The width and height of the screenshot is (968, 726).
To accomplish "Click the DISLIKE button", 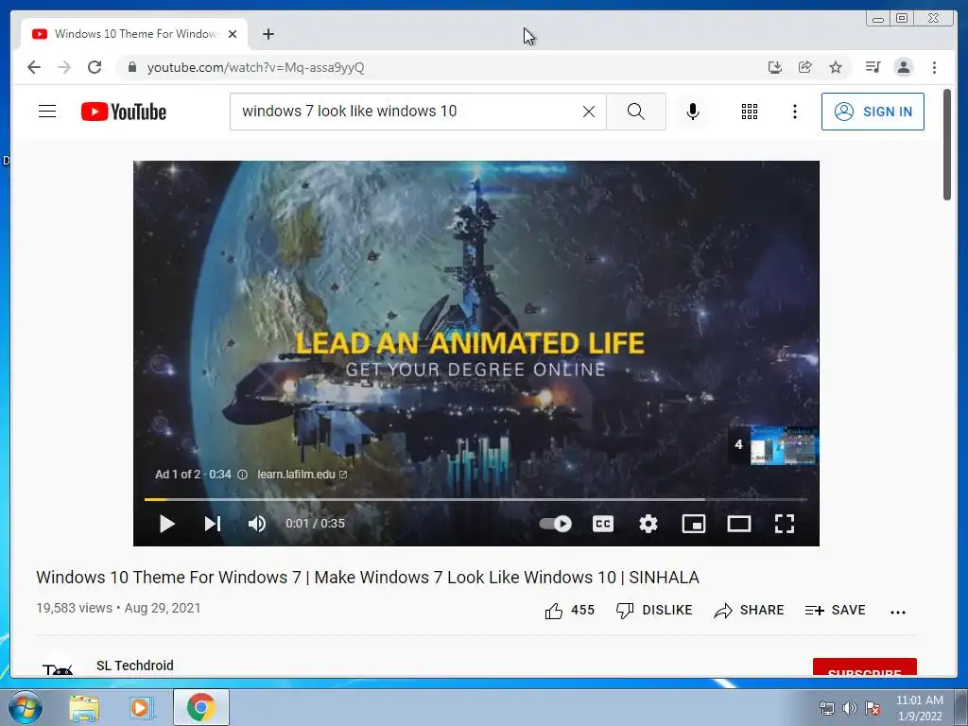I will pos(654,610).
